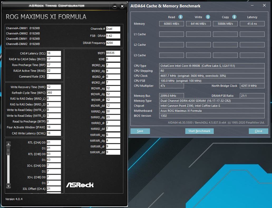Click the North Bridge Clock value
272x208 pixels.
pos(252,86)
